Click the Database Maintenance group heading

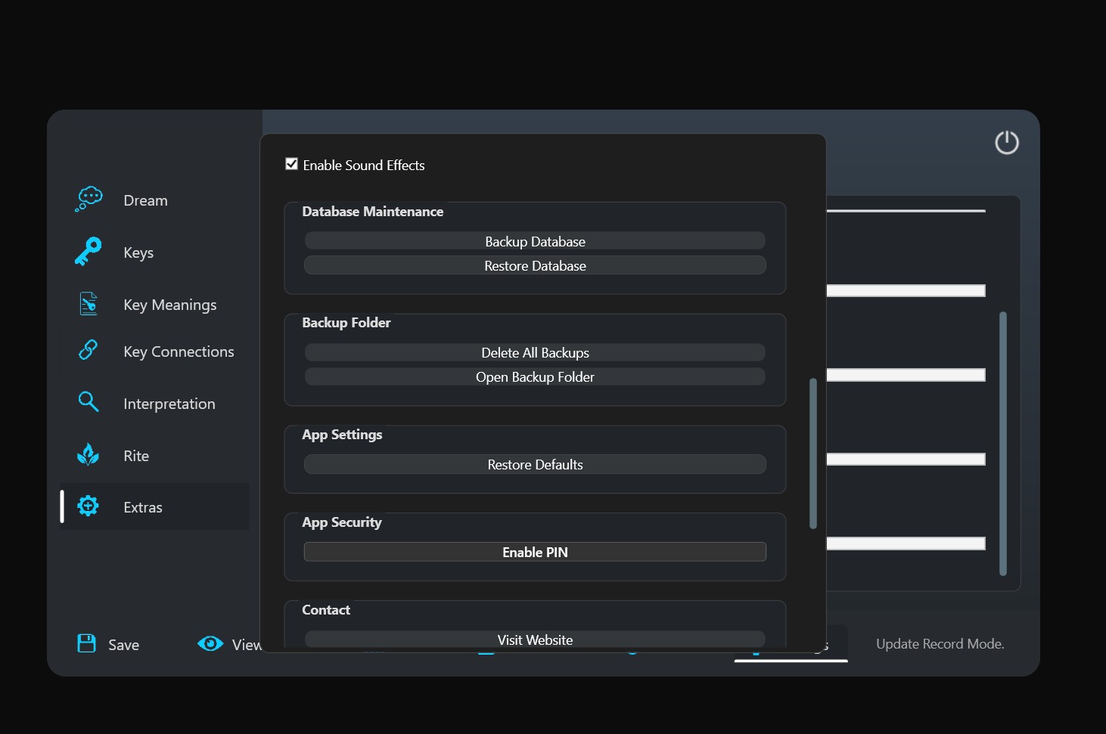pos(373,212)
